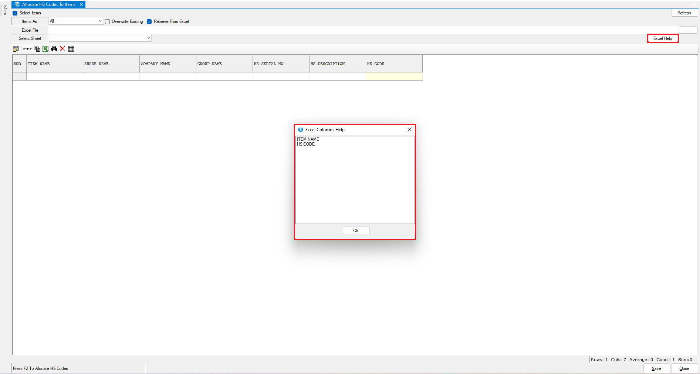Image resolution: width=700 pixels, height=374 pixels.
Task: Click the binoculars find icon
Action: click(54, 49)
